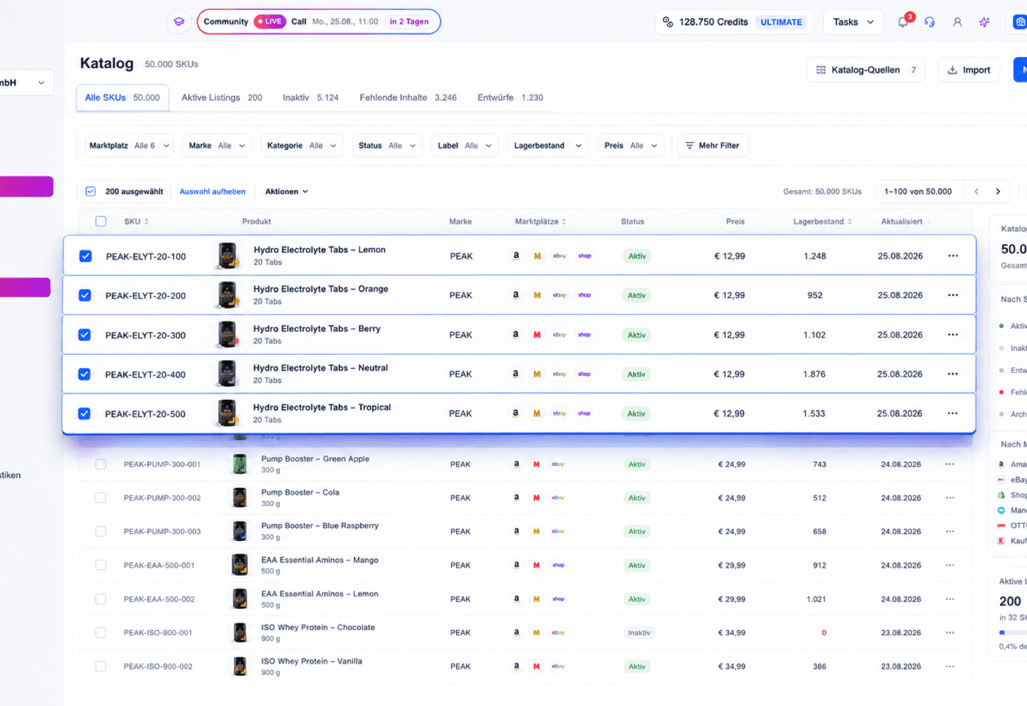Screen dimensions: 1027x706
Task: Select row PEAK-PUMP-300-001 checkbox
Action: tap(101, 464)
